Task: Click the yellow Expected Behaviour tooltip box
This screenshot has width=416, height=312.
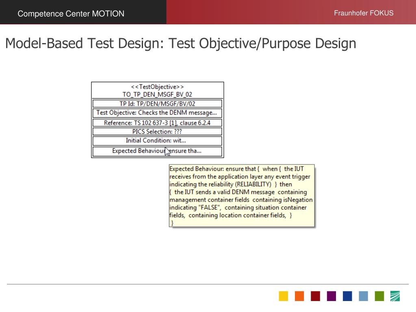Action: [x=242, y=195]
